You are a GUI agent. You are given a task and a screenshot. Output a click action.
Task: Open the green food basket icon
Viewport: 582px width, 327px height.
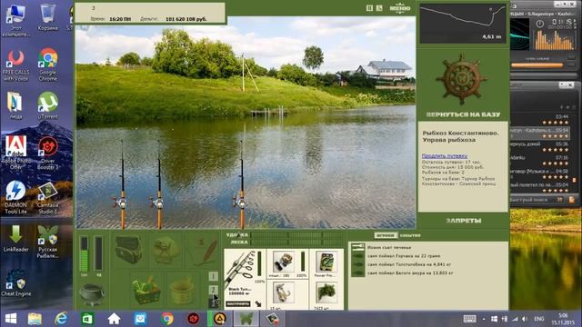(147, 291)
